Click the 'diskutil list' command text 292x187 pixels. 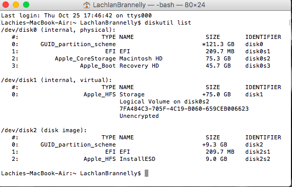tap(168, 23)
